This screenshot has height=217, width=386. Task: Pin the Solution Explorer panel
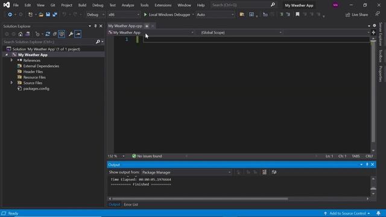[95, 26]
